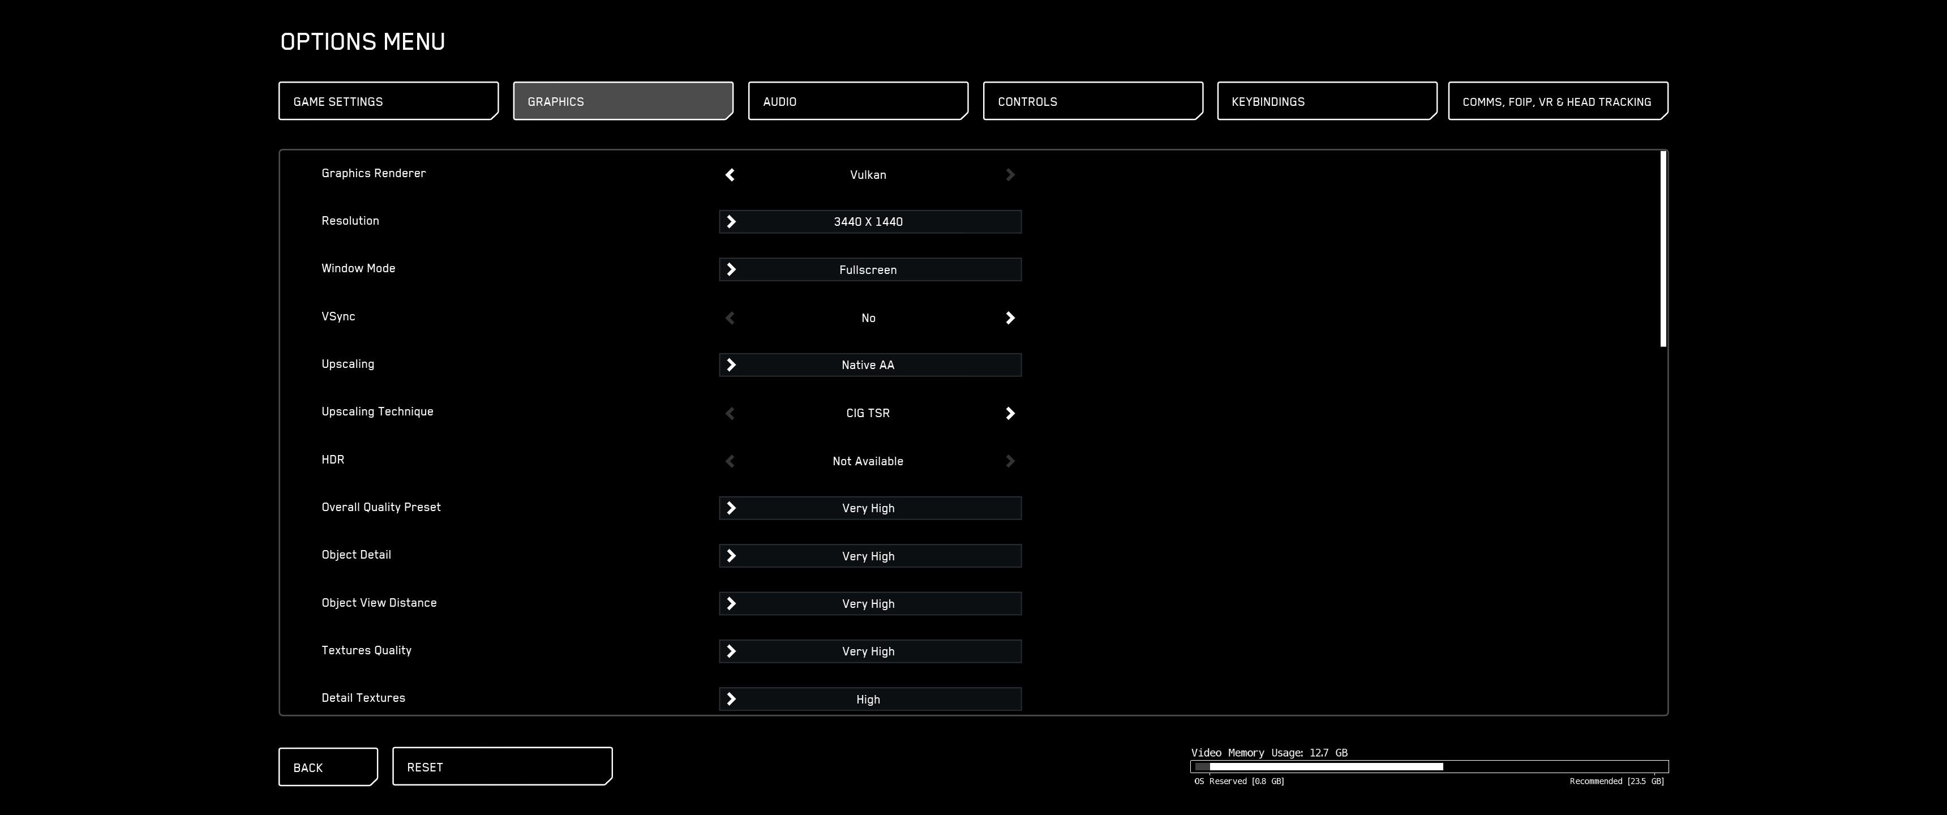Expand the Detail Textures High dropdown

tap(869, 700)
